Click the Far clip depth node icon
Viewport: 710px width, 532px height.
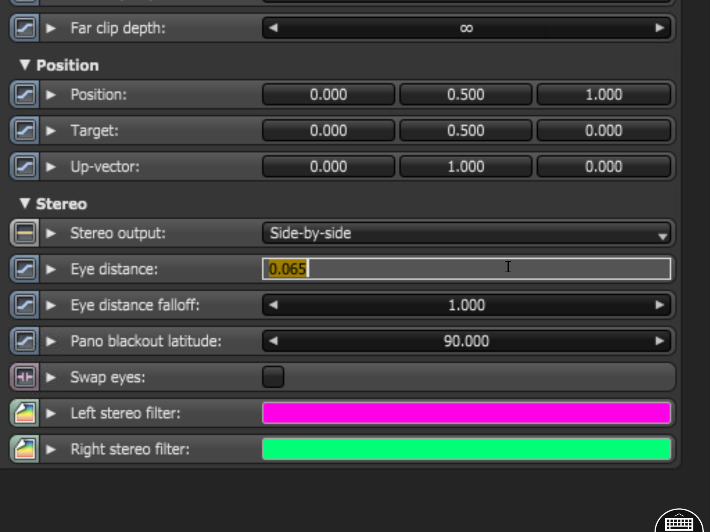[x=24, y=28]
